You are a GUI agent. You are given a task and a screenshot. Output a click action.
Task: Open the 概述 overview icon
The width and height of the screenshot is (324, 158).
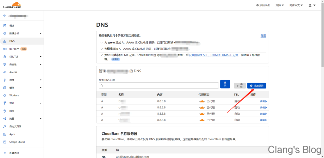click(x=5, y=26)
